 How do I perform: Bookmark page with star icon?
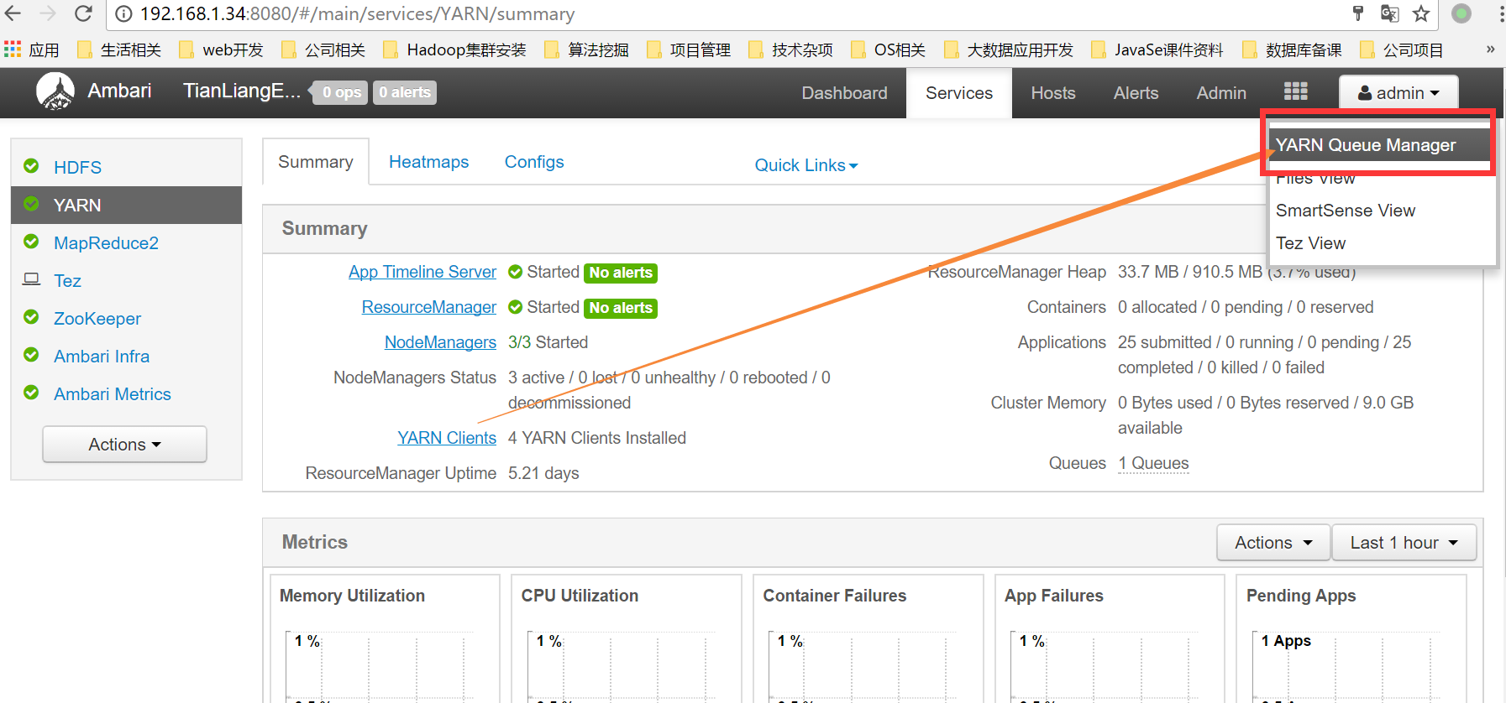pos(1421,13)
